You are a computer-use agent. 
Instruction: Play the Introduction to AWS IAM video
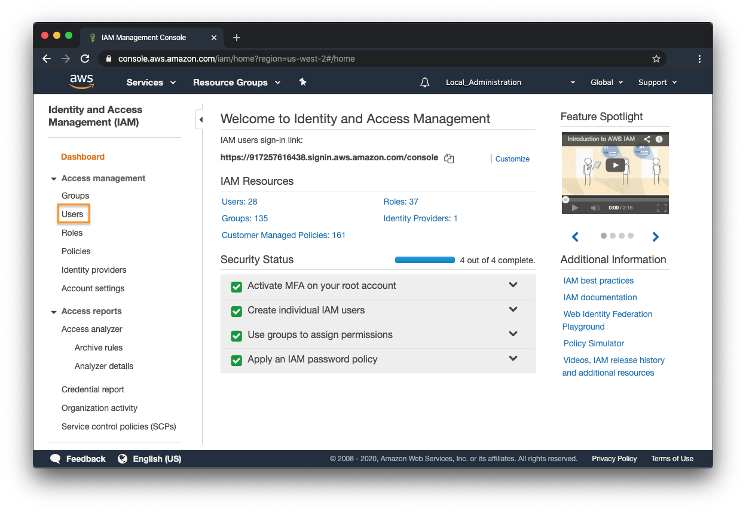tap(615, 165)
